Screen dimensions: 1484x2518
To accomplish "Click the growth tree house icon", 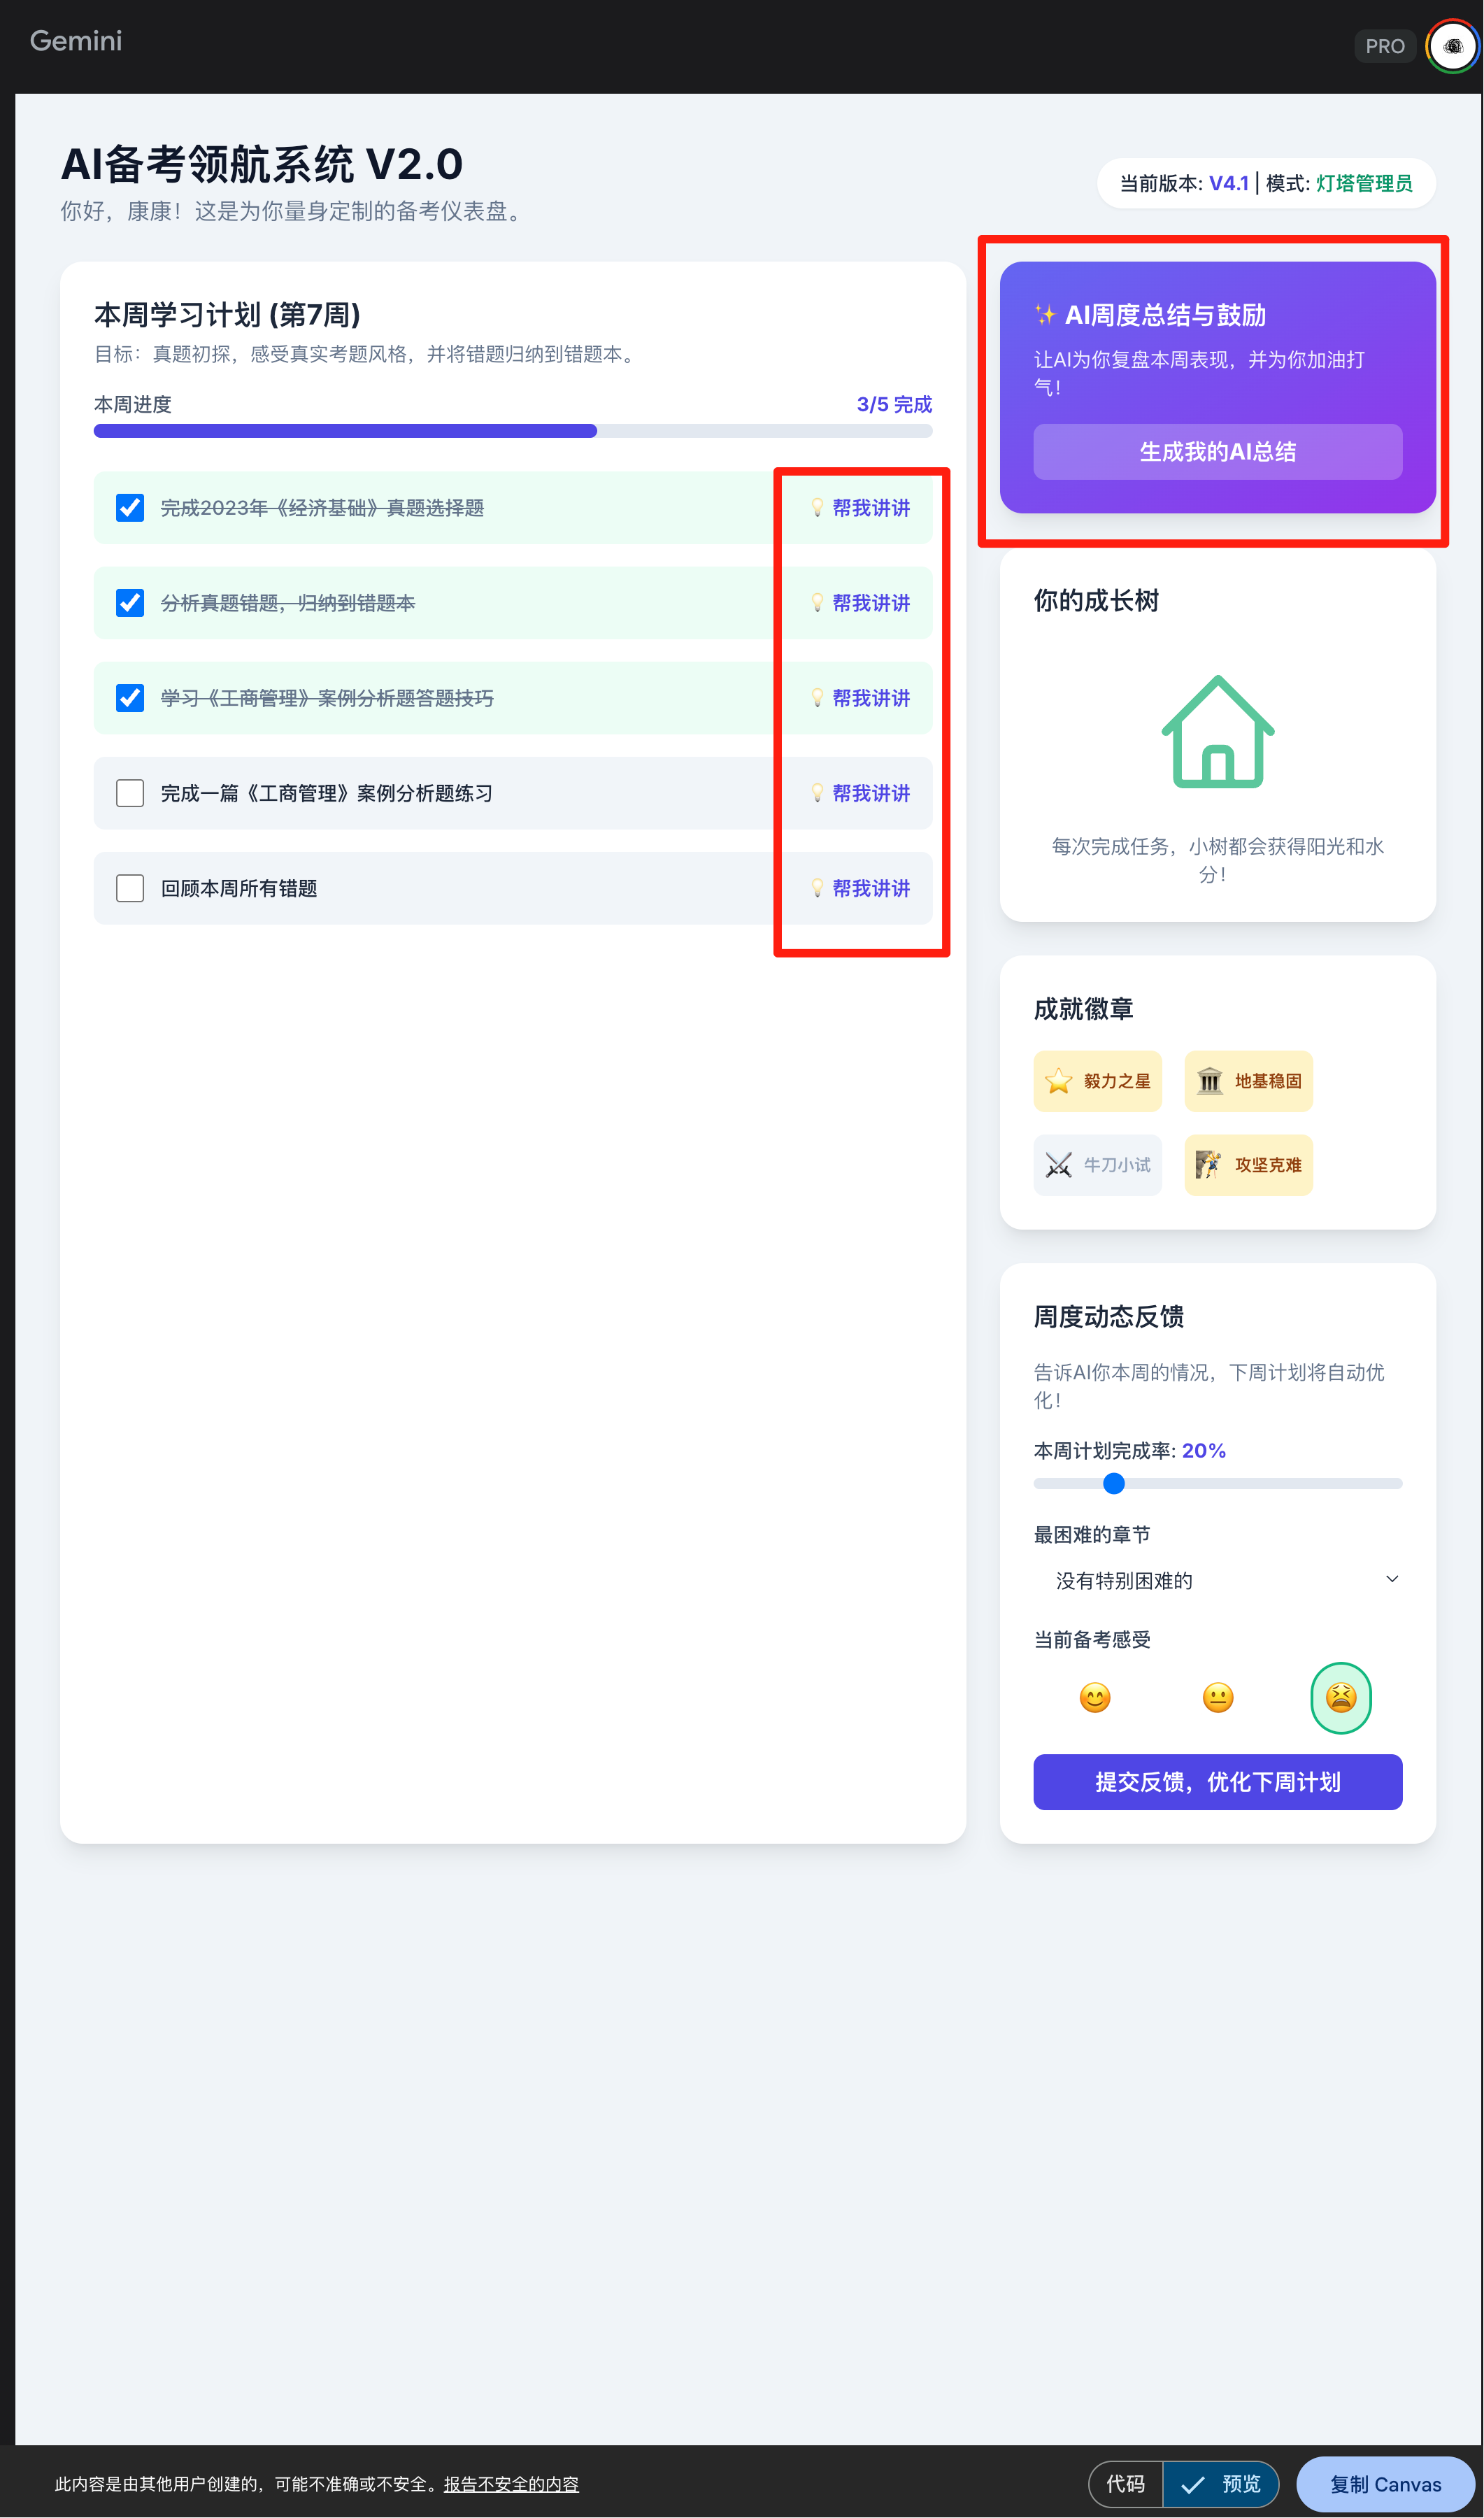I will coord(1217,732).
